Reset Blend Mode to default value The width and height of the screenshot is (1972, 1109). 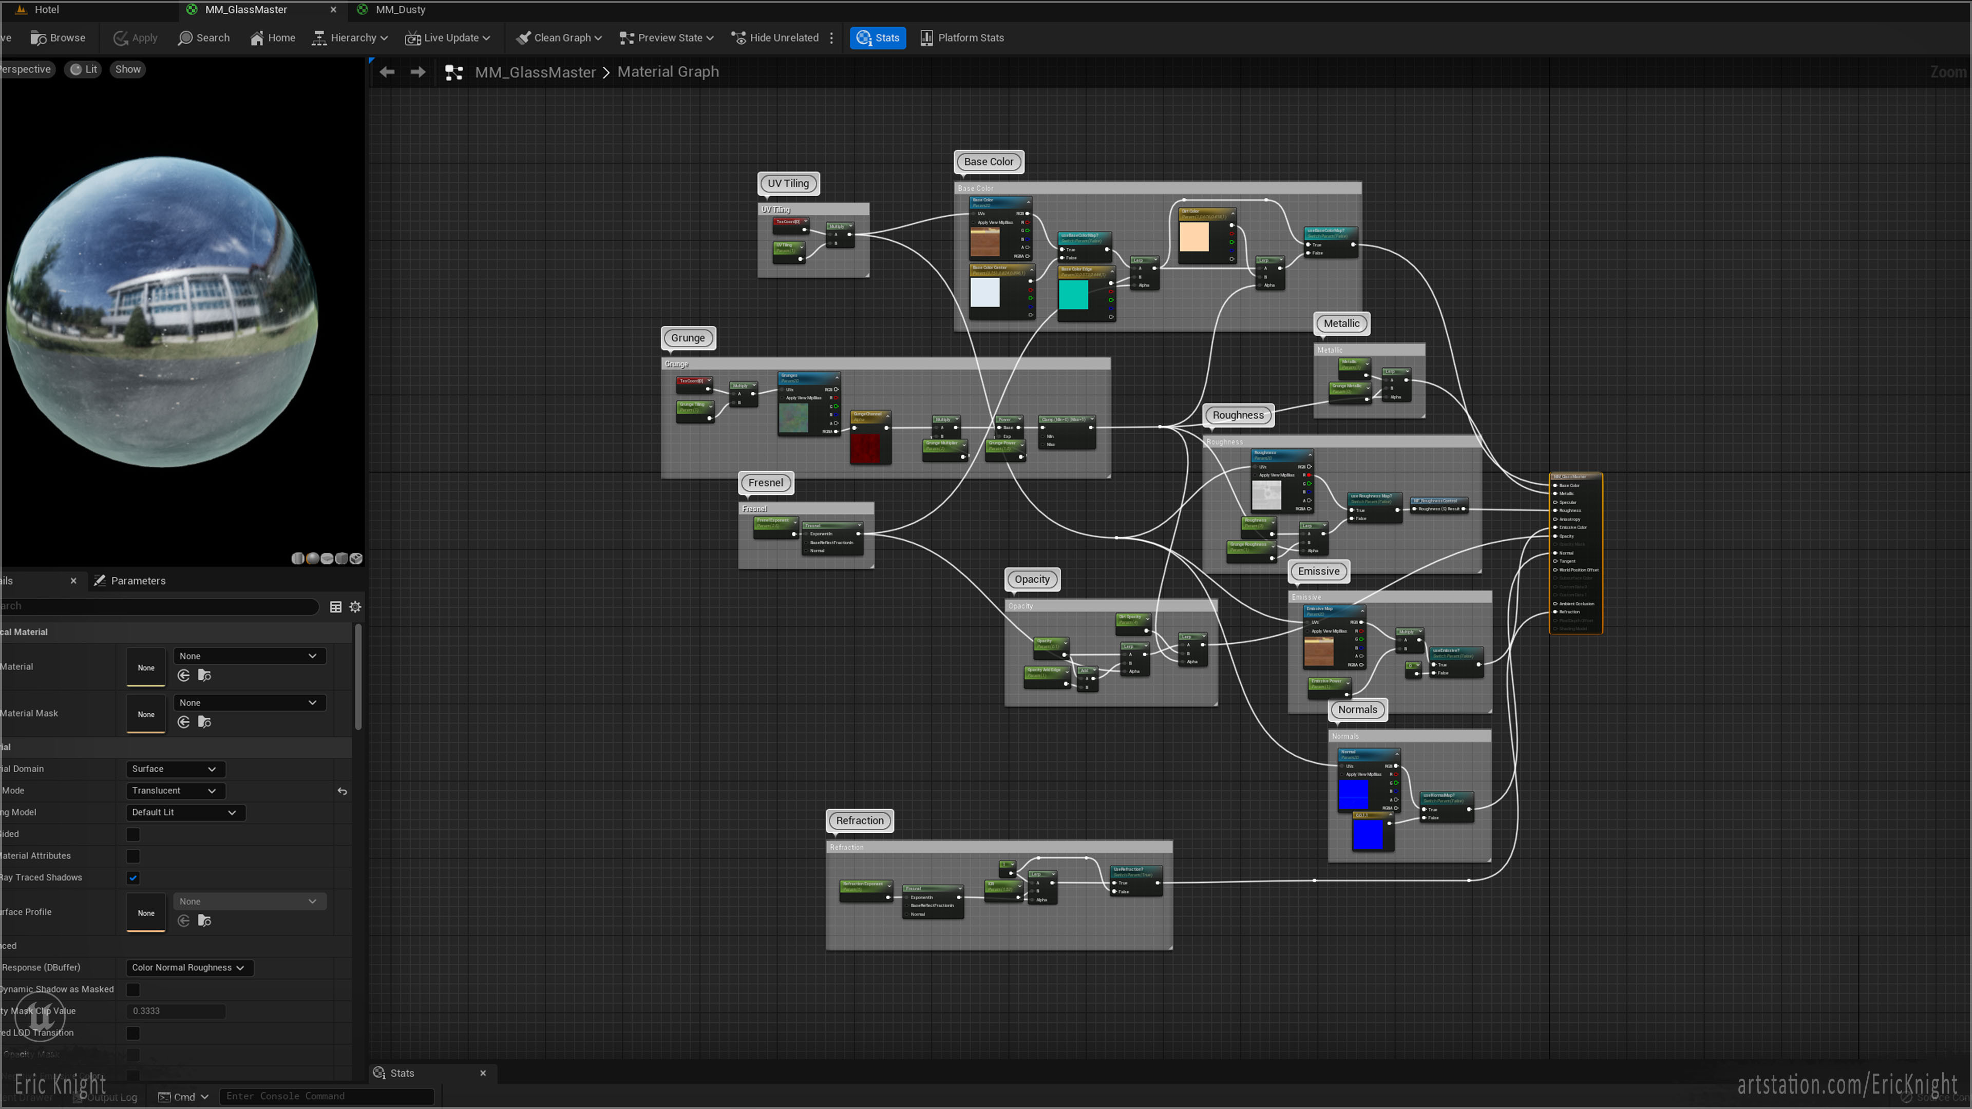point(342,791)
